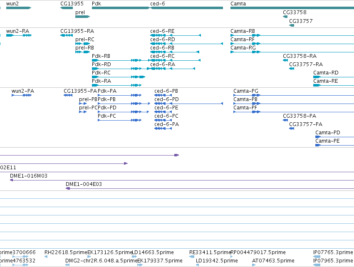Click the RH22618.5prime EST label

coord(66,252)
